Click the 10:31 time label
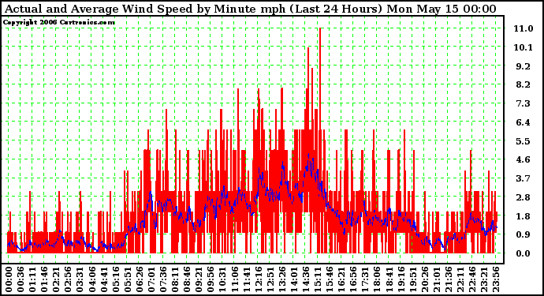Image resolution: width=544 pixels, height=296 pixels. click(222, 279)
